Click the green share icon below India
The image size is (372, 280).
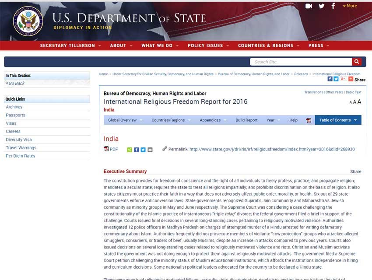click(x=130, y=150)
